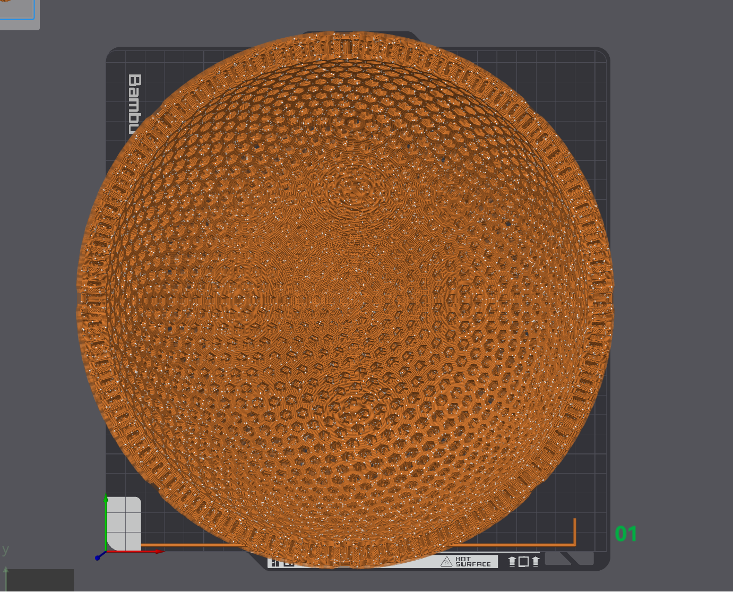Select the plate thumbnail in the top-left corner
This screenshot has height=592, width=733.
tap(17, 12)
